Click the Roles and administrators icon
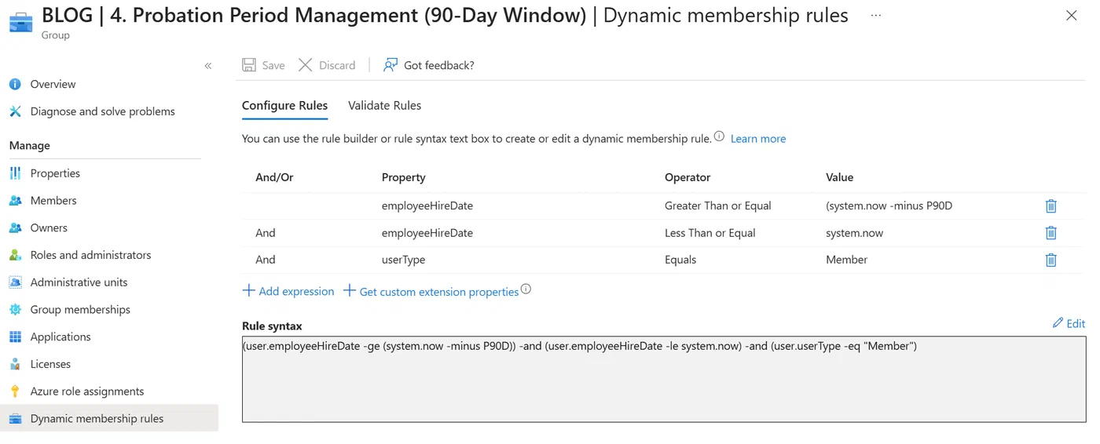The image size is (1100, 444). (15, 255)
